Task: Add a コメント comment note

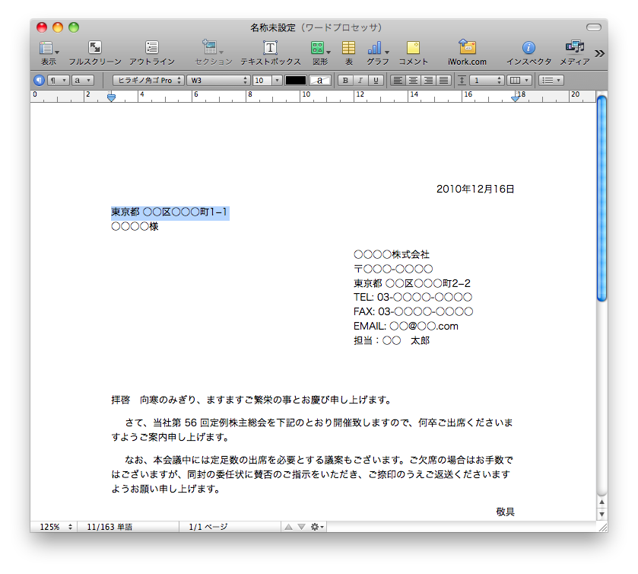Action: 413,48
